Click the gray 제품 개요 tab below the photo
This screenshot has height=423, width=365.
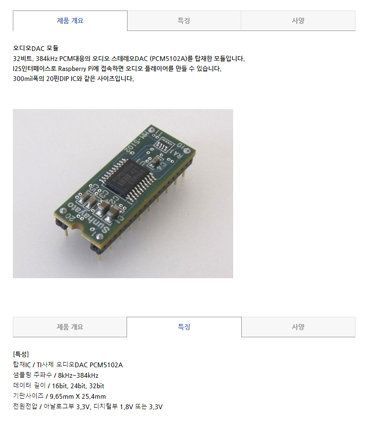(70, 327)
